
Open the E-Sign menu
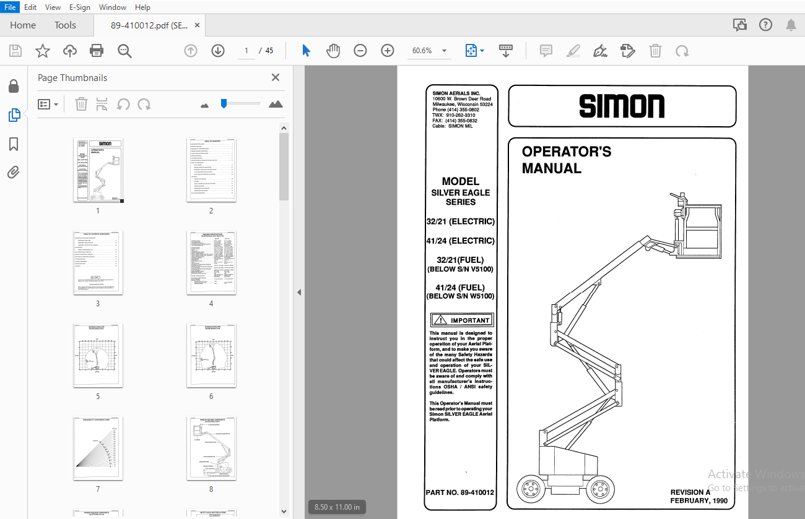pyautogui.click(x=80, y=7)
